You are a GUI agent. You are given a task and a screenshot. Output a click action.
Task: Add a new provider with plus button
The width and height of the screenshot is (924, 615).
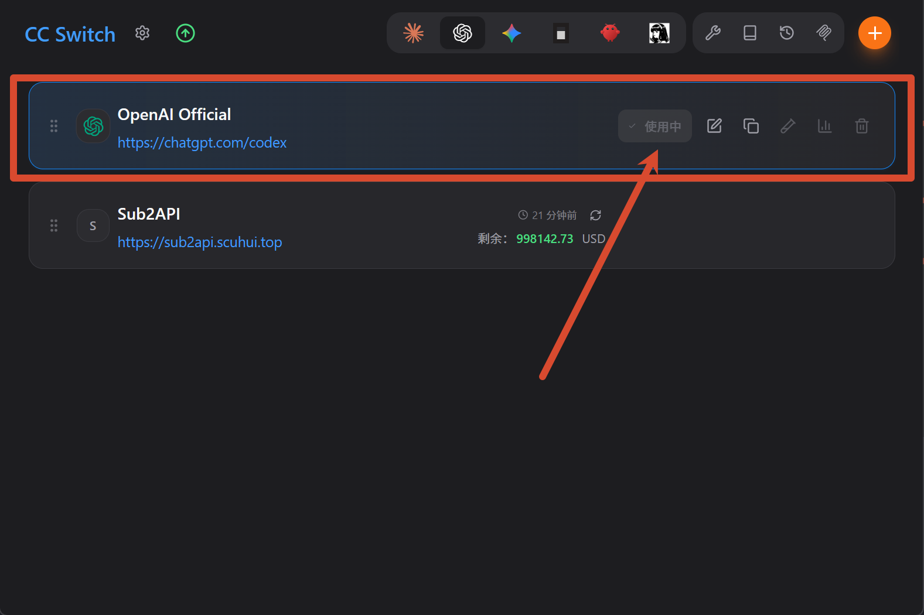[875, 33]
